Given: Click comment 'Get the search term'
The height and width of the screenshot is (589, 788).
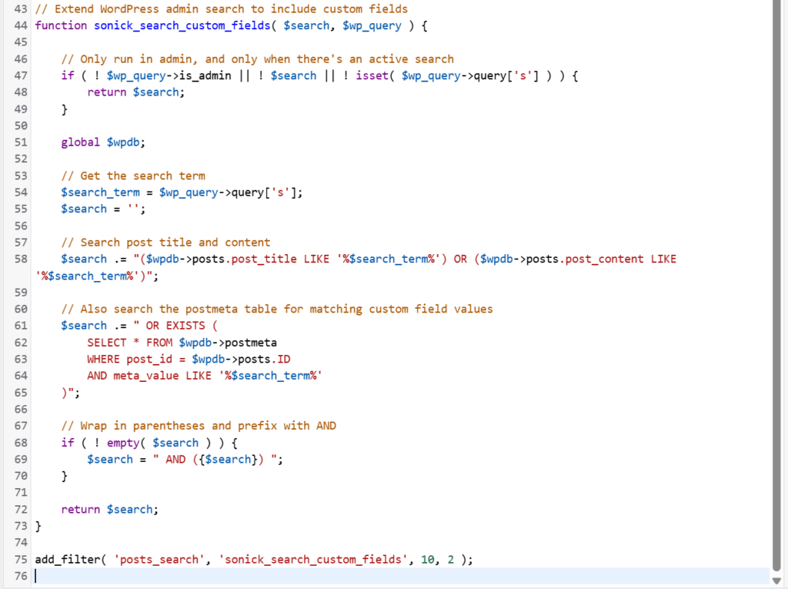Looking at the screenshot, I should [x=133, y=176].
